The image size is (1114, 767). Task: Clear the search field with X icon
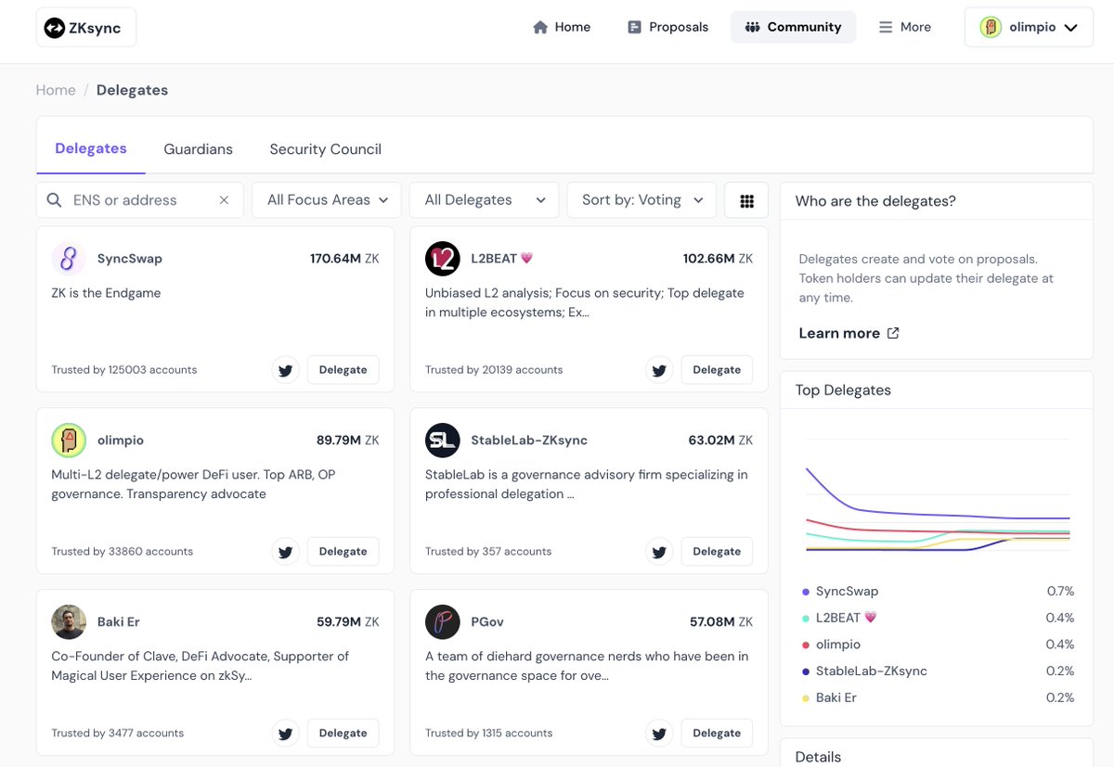pyautogui.click(x=224, y=200)
